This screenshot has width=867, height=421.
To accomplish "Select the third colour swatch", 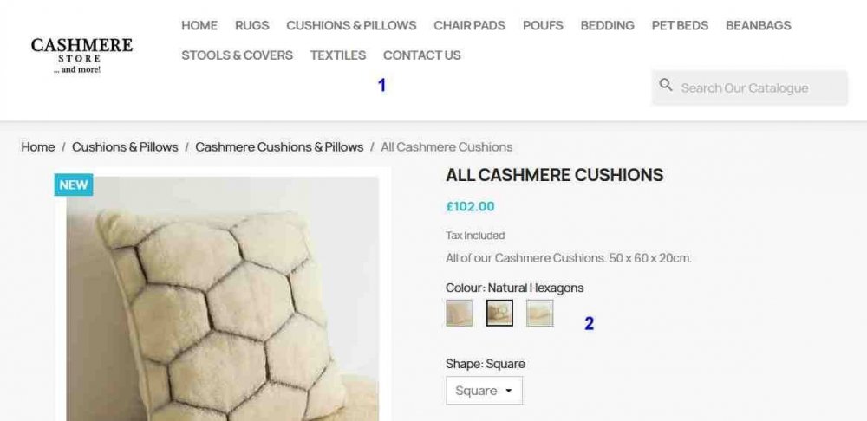I will (x=539, y=313).
